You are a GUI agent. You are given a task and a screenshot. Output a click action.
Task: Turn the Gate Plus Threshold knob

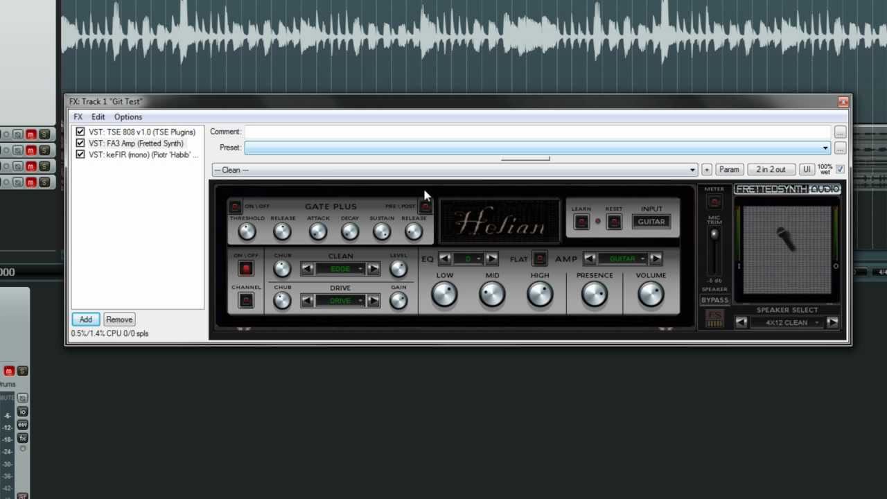(247, 232)
